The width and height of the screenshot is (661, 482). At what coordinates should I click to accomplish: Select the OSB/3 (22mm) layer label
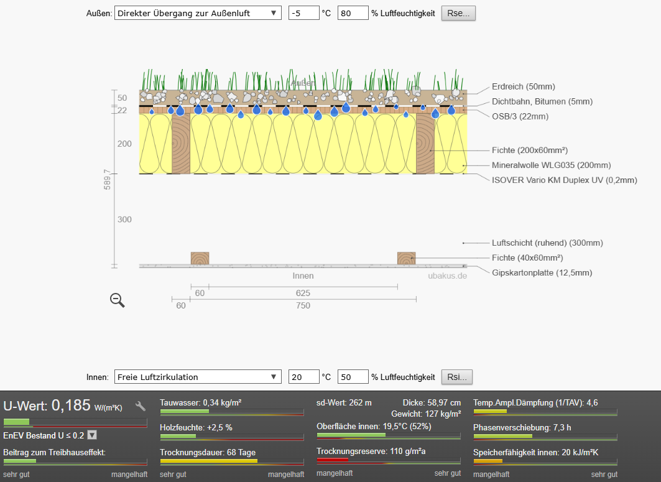point(520,116)
